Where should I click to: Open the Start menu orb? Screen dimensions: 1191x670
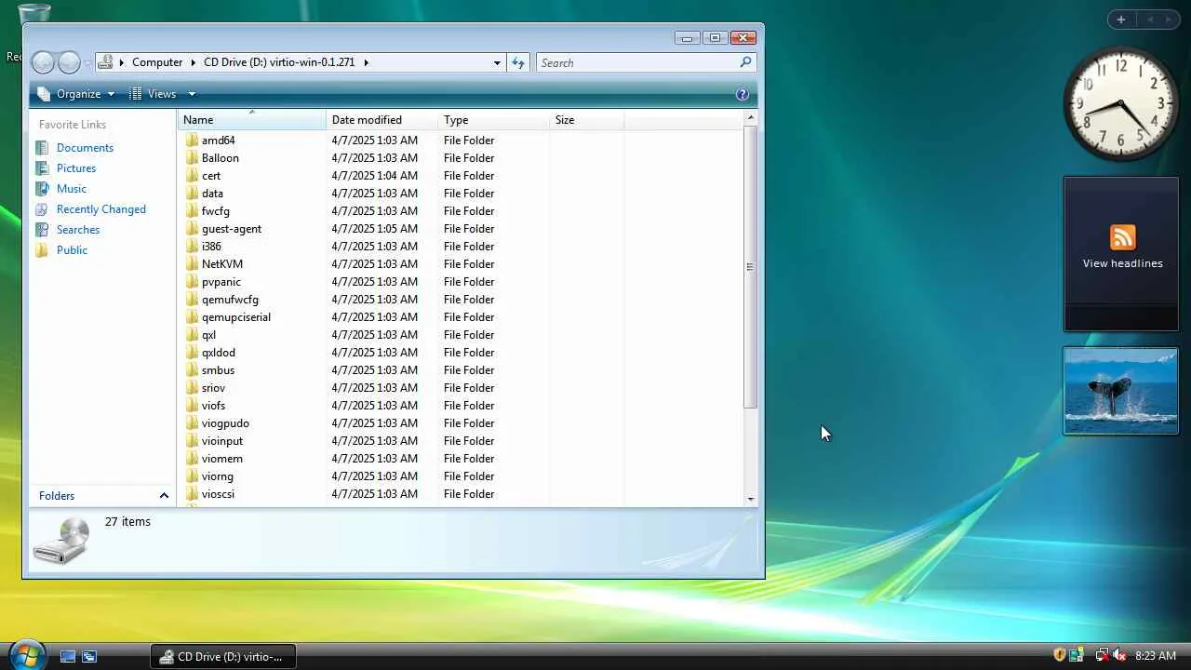[26, 655]
